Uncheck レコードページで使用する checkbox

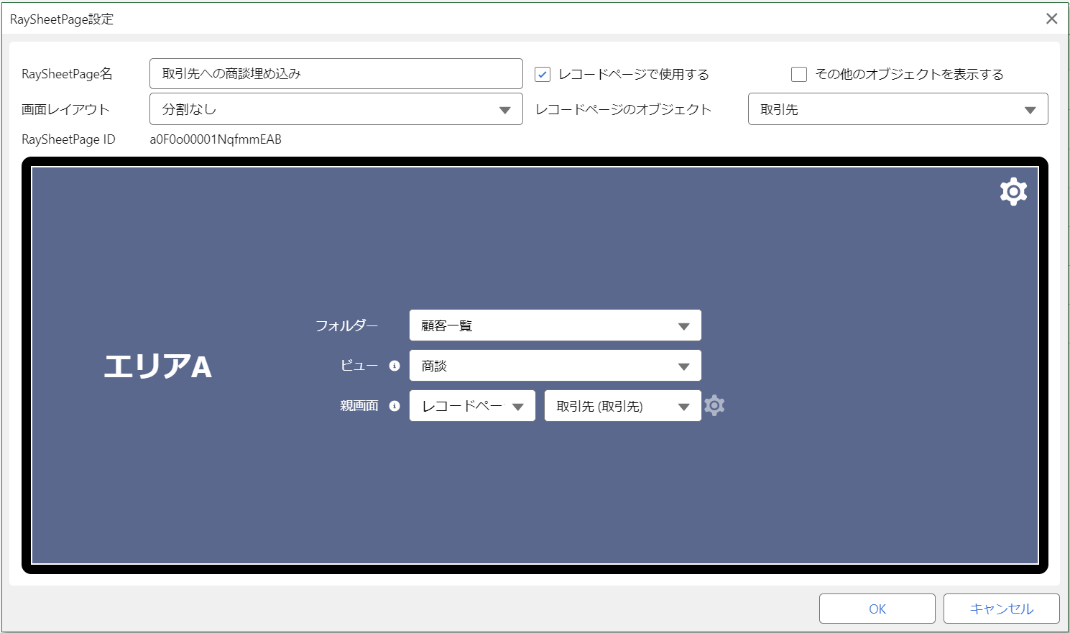pos(543,74)
